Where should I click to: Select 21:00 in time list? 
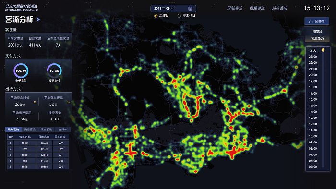(313, 69)
